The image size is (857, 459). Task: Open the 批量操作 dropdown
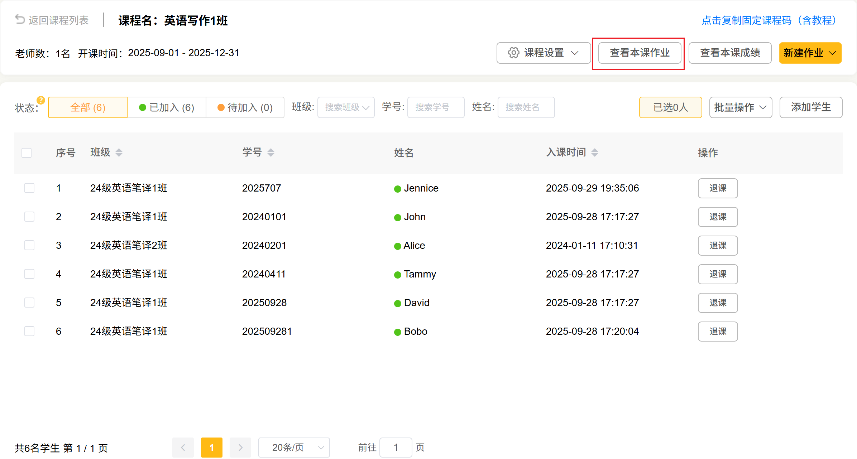pyautogui.click(x=741, y=107)
